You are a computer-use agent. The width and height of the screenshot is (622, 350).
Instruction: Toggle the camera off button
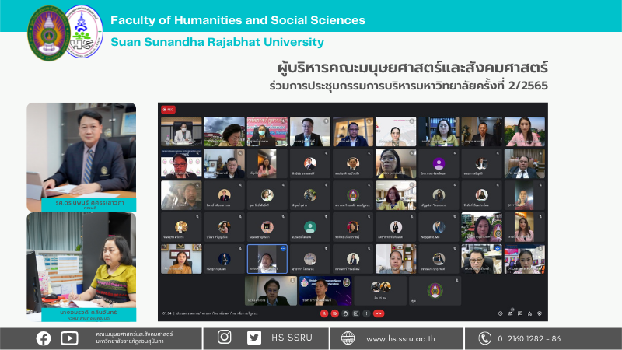[334, 313]
